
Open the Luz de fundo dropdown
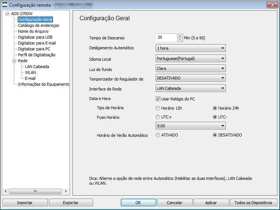pyautogui.click(x=191, y=68)
